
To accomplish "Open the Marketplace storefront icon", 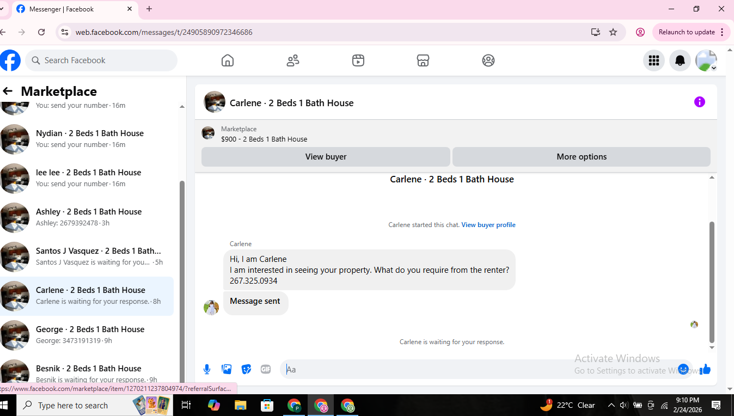I will [423, 60].
